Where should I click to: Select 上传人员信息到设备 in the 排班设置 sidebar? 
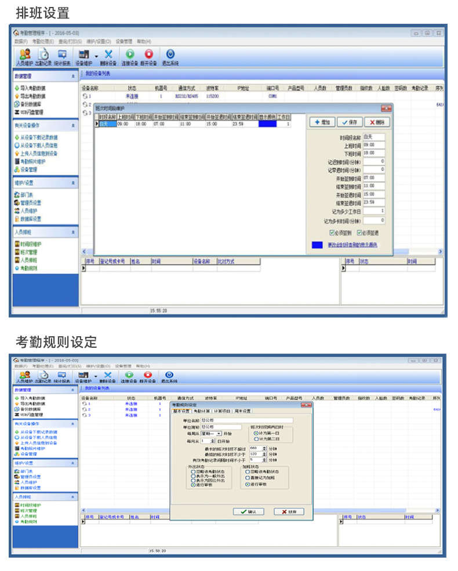(x=36, y=153)
